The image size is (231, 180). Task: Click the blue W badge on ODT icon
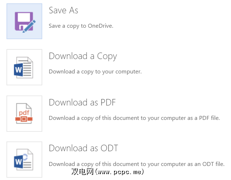coord(19,162)
